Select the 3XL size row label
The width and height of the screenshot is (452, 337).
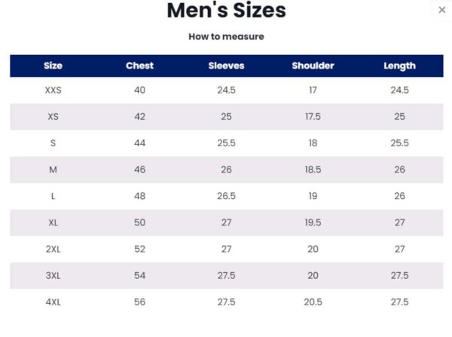[x=53, y=275]
